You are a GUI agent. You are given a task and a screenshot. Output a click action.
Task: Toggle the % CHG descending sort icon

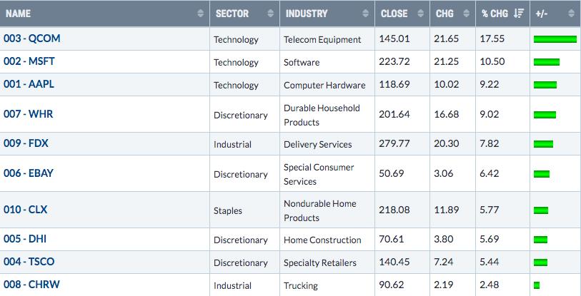coord(519,14)
